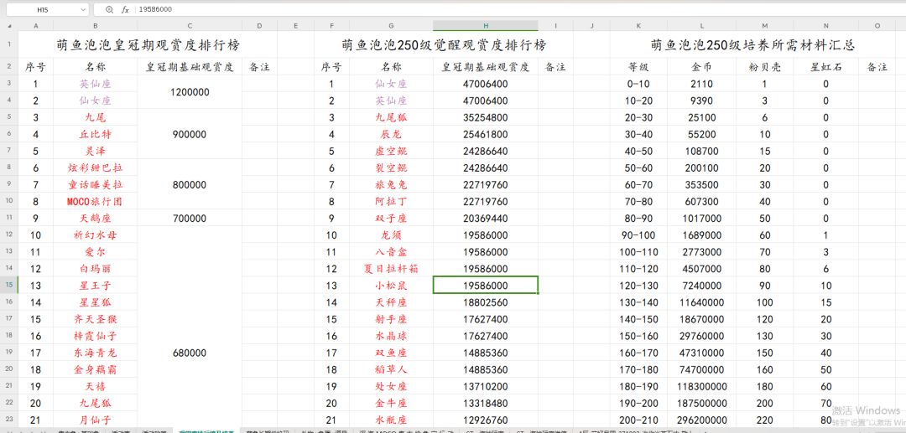Select the cell 天鹅座
Image resolution: width=906 pixels, height=433 pixels.
pos(96,219)
